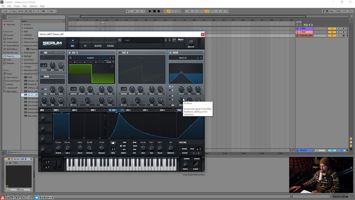Click the portamento Curve shape box
Screen dimensions: 355x200
click(x=196, y=164)
